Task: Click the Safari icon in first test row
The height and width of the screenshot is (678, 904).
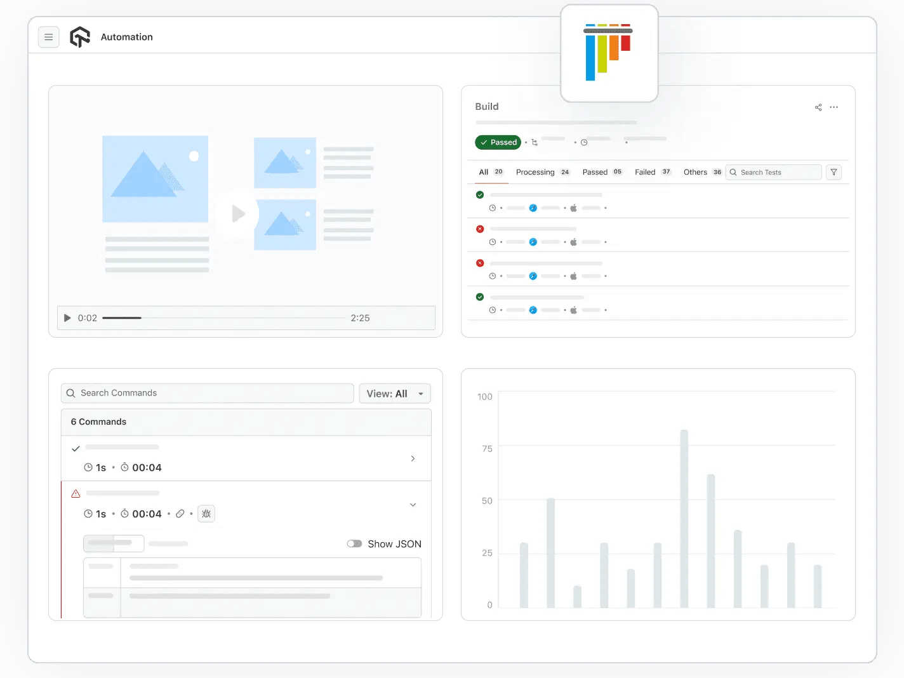Action: pos(533,208)
